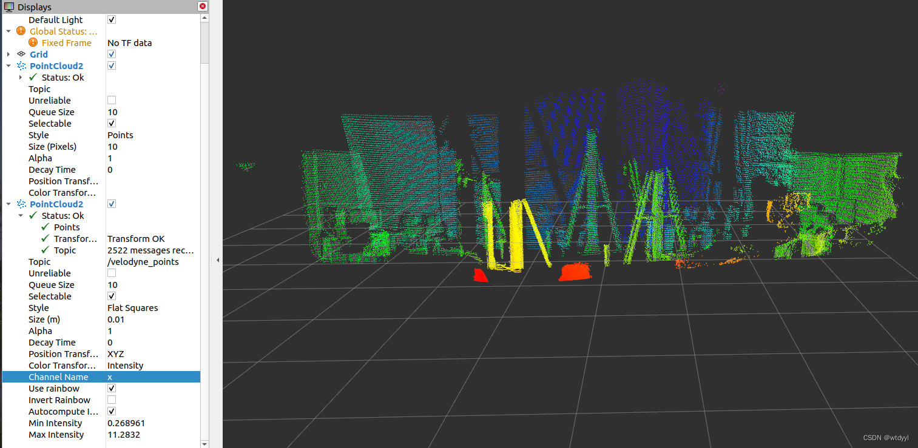The width and height of the screenshot is (918, 448).
Task: Click the Fixed Frame warning icon
Action: tap(33, 42)
